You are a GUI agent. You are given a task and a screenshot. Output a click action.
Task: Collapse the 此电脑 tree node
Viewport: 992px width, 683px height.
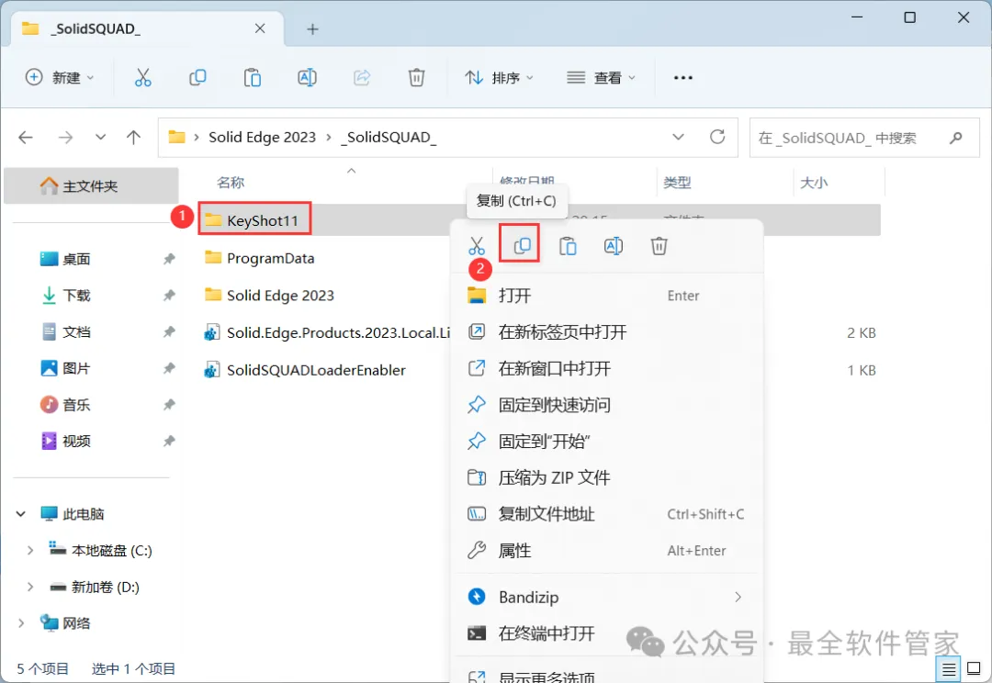point(21,513)
